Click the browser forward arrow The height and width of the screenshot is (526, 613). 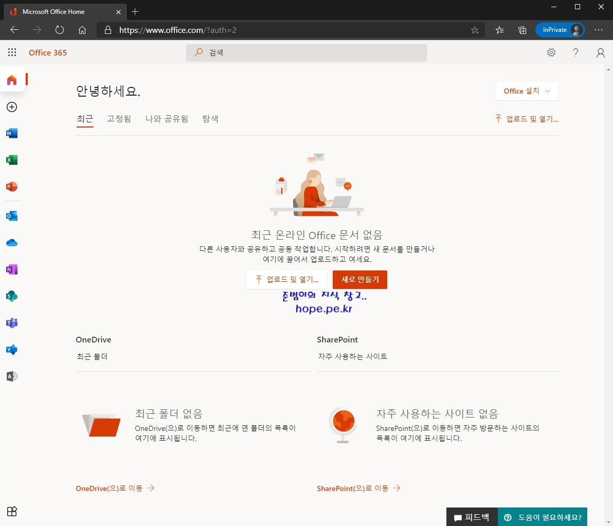coord(37,30)
